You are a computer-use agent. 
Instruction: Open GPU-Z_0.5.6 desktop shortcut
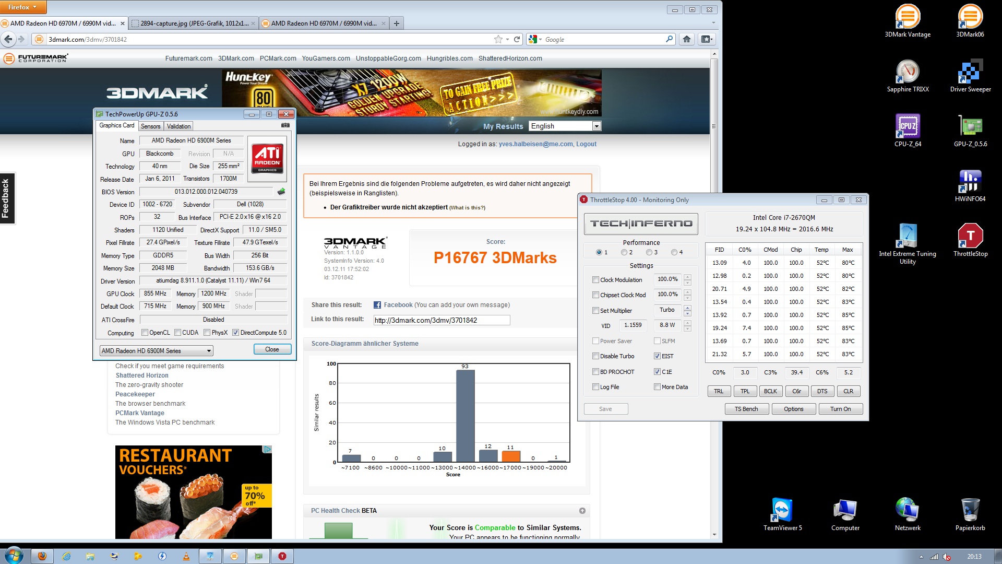pos(970,131)
